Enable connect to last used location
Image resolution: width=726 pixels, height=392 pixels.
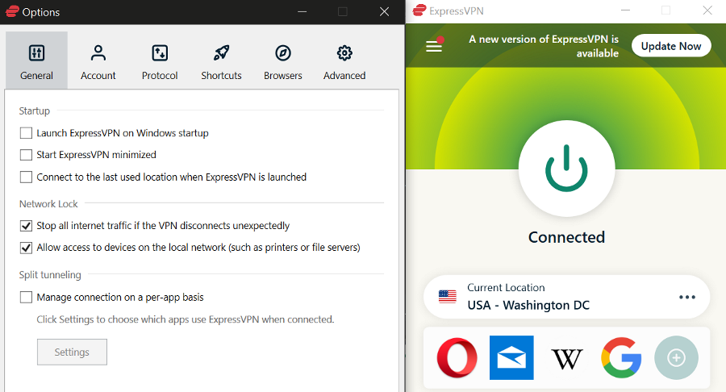(26, 177)
